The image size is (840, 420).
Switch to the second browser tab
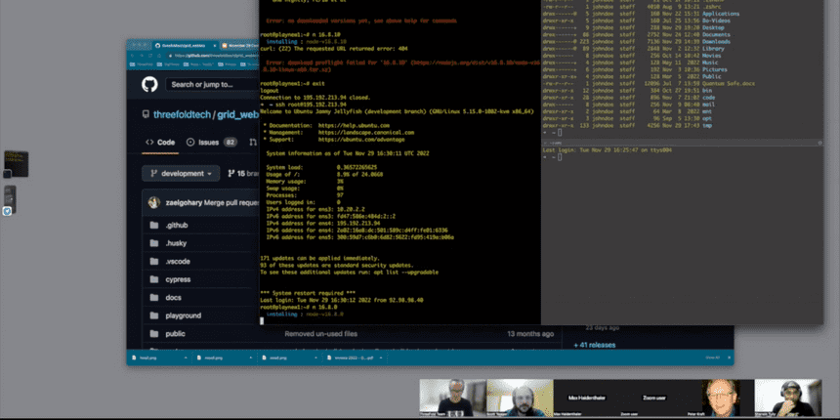pyautogui.click(x=240, y=46)
